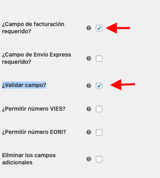Click help icon beside ¿Validar campo?
160x178 pixels.
point(89,86)
